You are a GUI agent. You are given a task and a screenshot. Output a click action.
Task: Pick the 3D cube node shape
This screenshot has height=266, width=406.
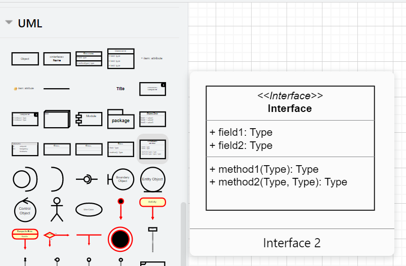57,119
